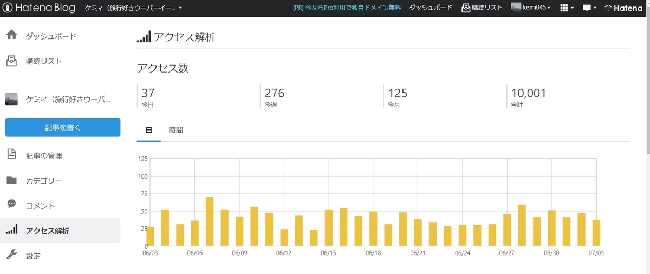The height and width of the screenshot is (274, 650).
Task: Click the kemi045 profile avatar thumbnail
Action: tap(516, 8)
